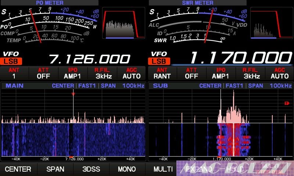Screen dimensions: 294x176
Task: Click the SWR scale label on sub meter
Action: click(160, 40)
